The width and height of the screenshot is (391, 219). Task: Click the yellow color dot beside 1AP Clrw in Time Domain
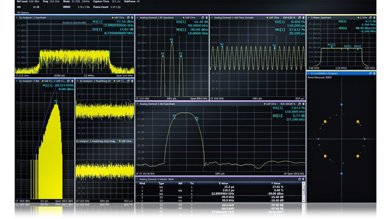[267, 17]
